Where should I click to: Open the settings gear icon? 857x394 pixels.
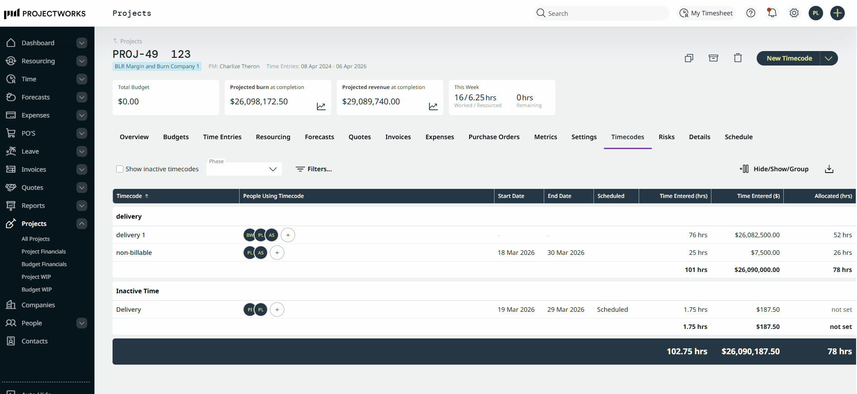click(794, 13)
